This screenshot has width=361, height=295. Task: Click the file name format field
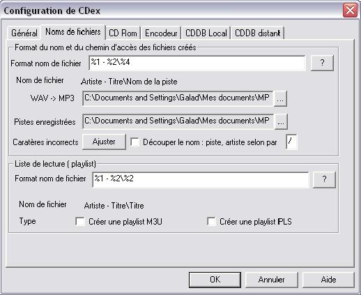(x=197, y=63)
